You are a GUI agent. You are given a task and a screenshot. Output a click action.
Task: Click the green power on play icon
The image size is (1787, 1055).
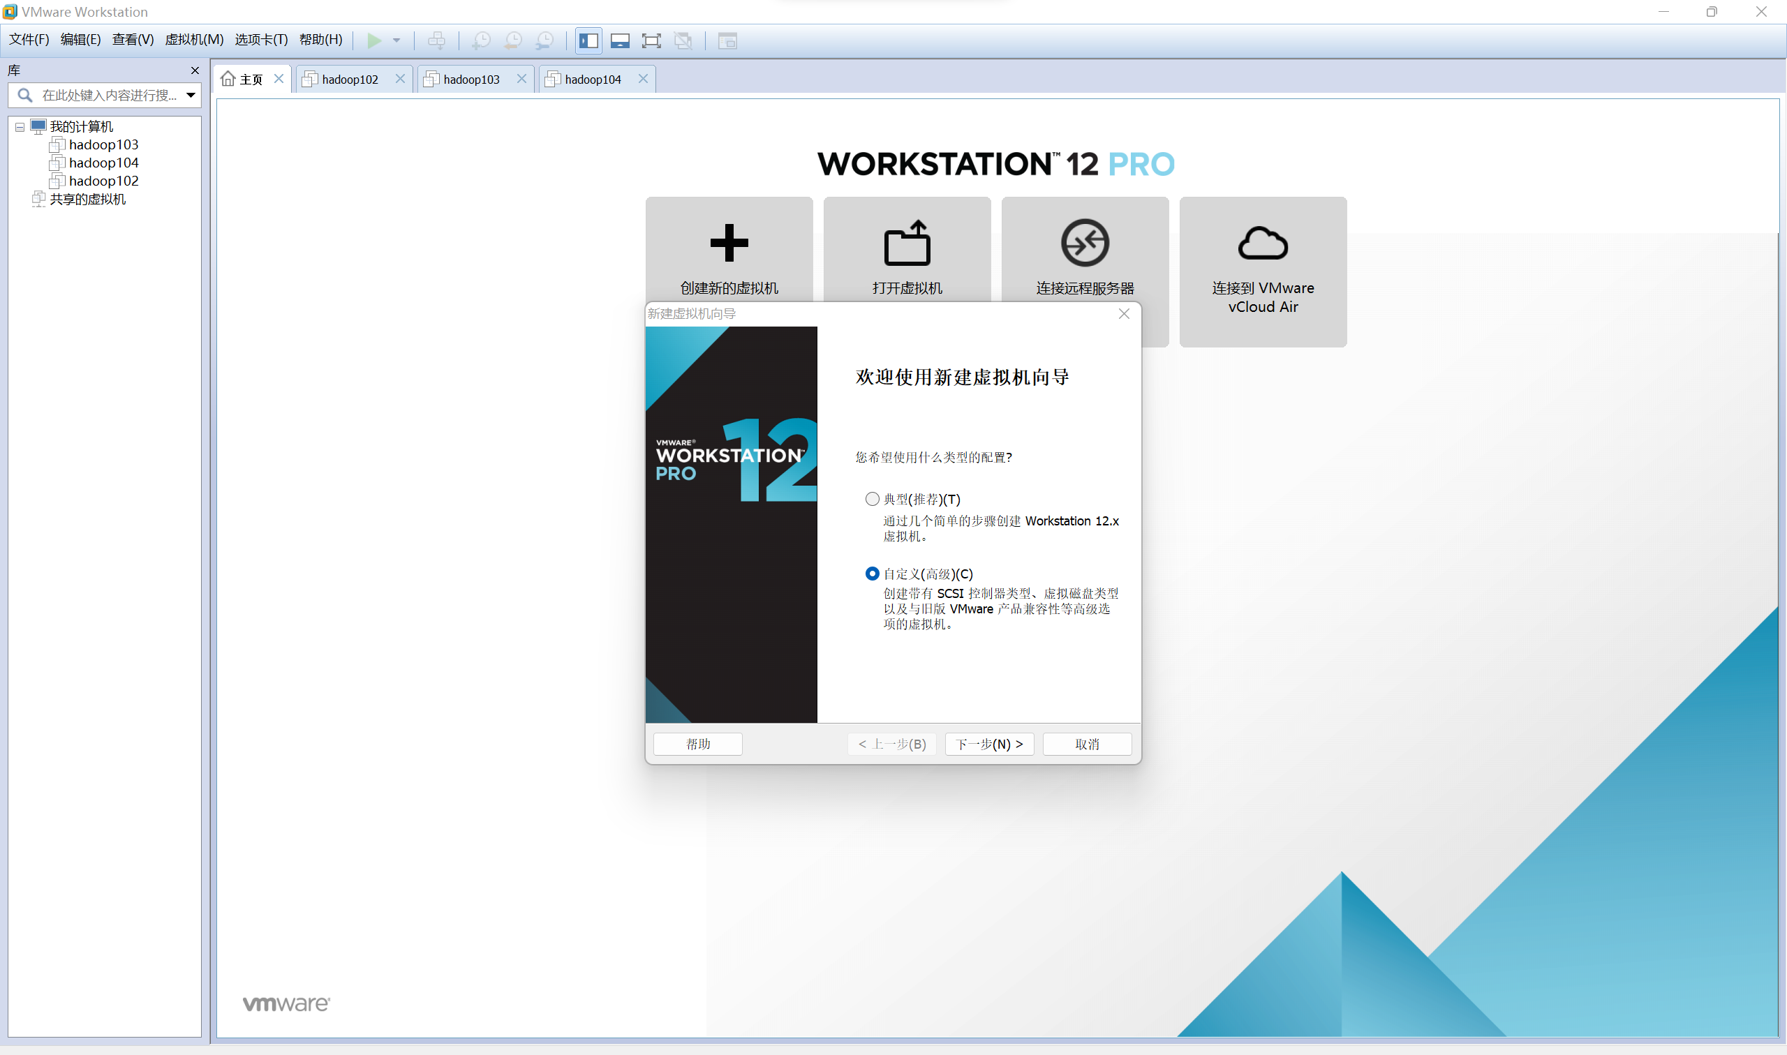point(374,40)
